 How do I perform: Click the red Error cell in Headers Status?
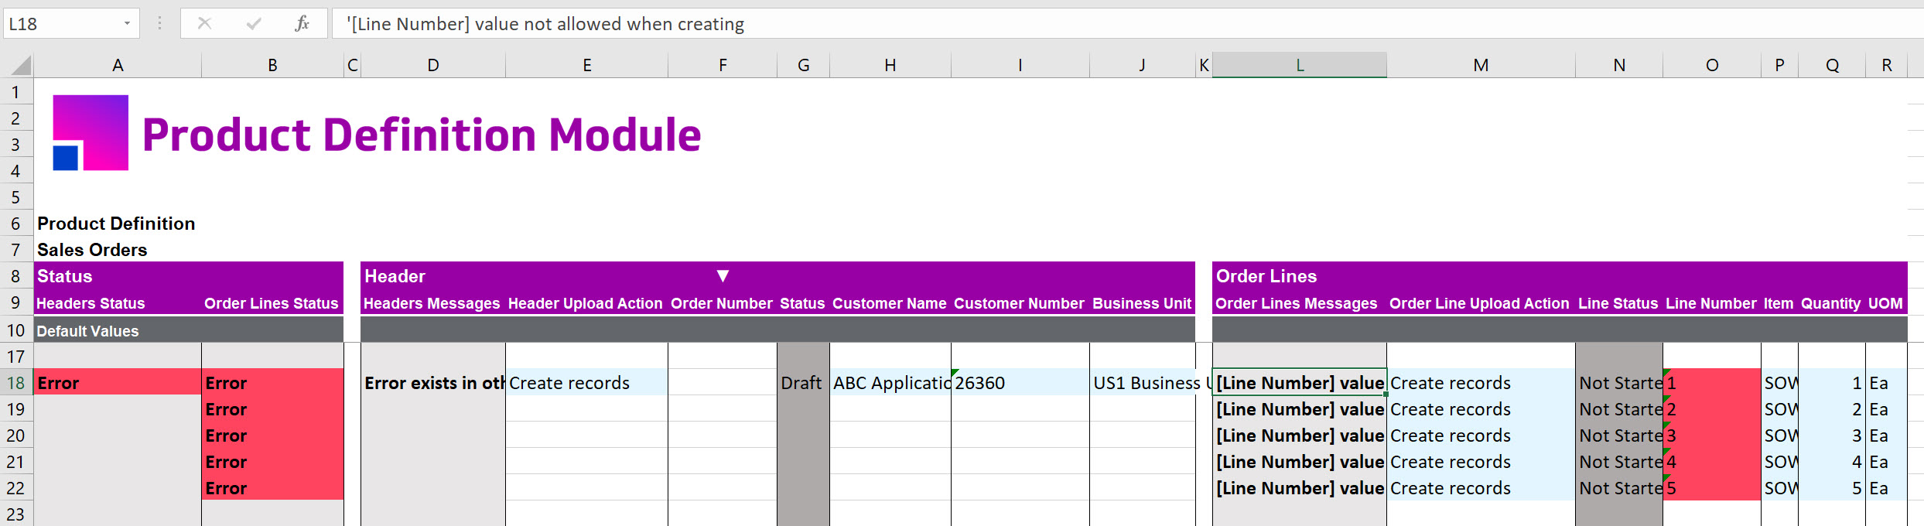[117, 383]
